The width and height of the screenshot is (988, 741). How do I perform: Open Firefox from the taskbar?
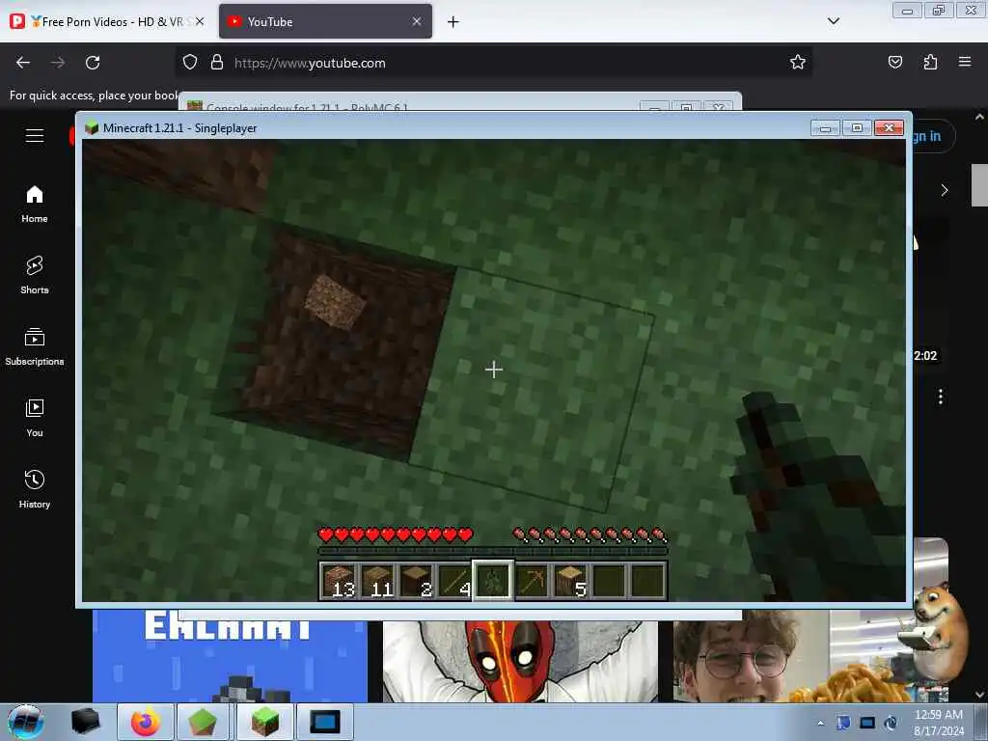pos(146,722)
